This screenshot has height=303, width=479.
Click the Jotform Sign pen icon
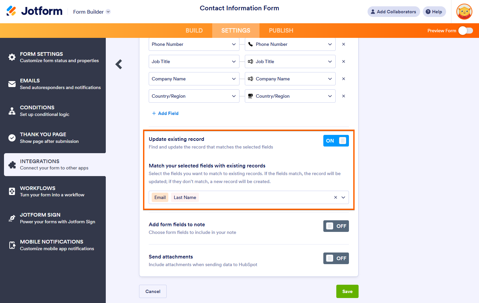click(12, 218)
